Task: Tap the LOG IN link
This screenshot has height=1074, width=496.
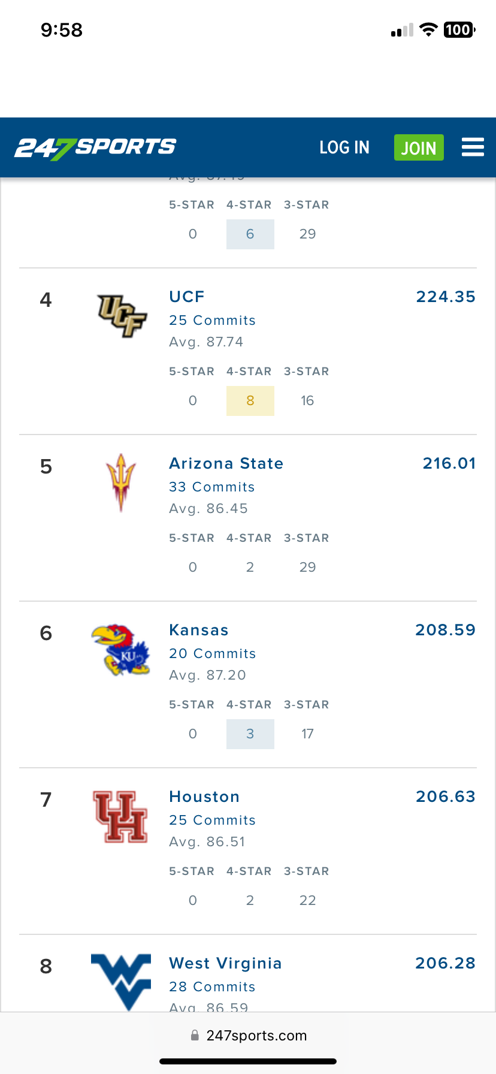Action: click(x=344, y=147)
